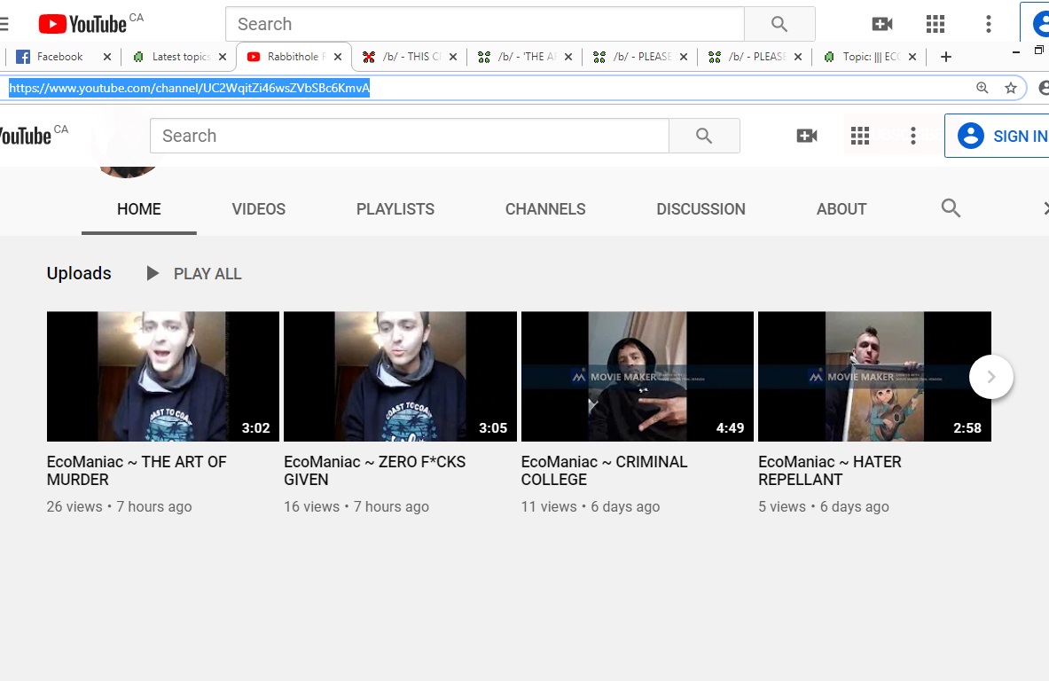
Task: Bookmark this page with star icon
Action: pyautogui.click(x=1010, y=88)
